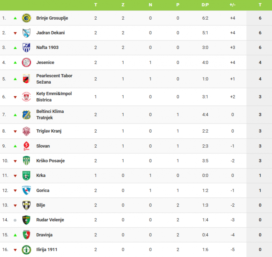Select the Beltinci Klima Tratnjek team name
Screen dimensions: 272x257
point(50,114)
